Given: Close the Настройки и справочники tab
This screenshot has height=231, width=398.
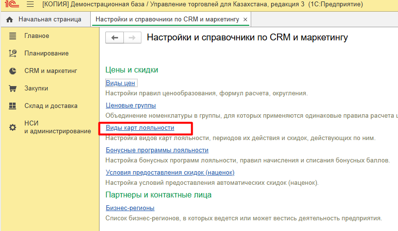Looking at the screenshot, I should pos(245,20).
